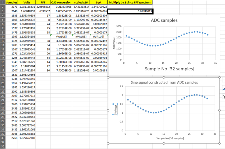Image resolution: width=225 pixels, height=149 pixels.
Task: Select the volts value 1.021025641
Action: pyautogui.click(x=27, y=49)
